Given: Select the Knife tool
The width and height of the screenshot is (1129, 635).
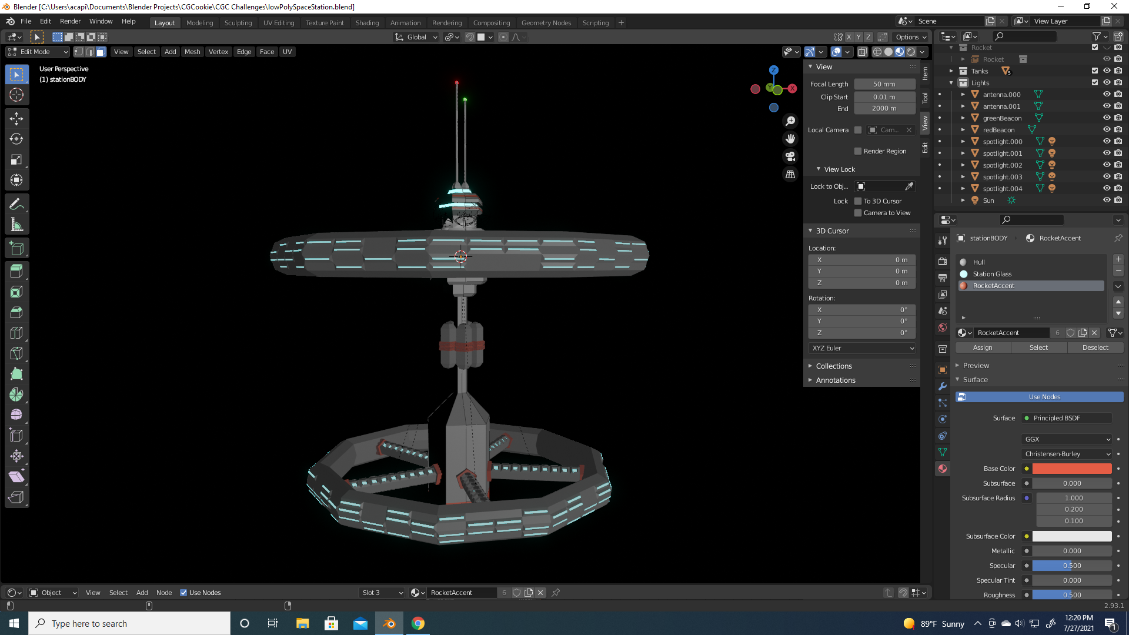Looking at the screenshot, I should click(16, 353).
